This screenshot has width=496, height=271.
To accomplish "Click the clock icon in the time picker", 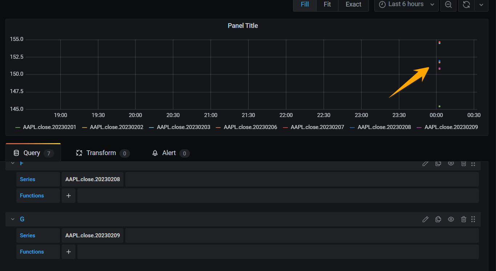I will pyautogui.click(x=382, y=4).
